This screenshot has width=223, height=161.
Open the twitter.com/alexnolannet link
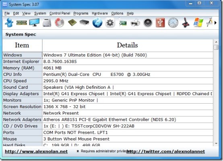166,151
